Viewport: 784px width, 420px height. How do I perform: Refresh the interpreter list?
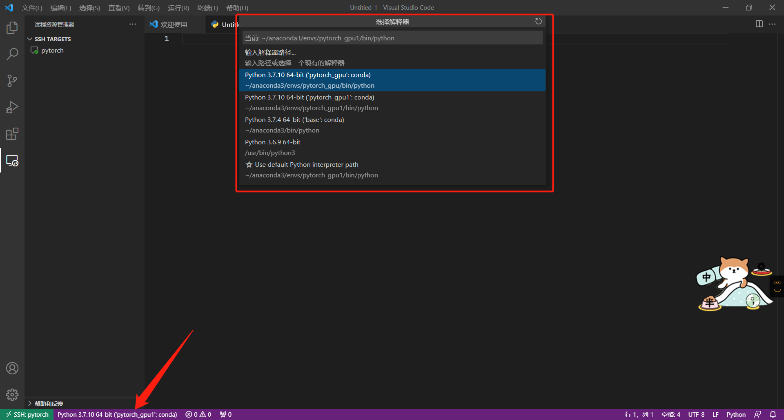coord(538,21)
